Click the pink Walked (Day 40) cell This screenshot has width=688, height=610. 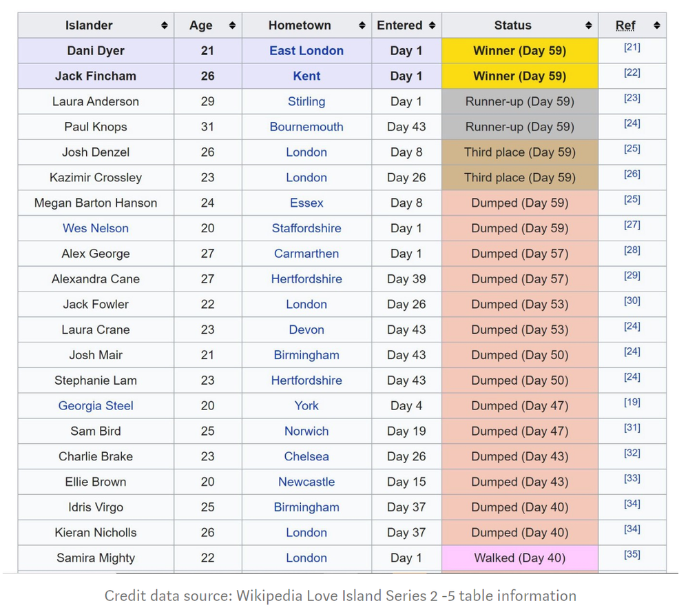pyautogui.click(x=520, y=558)
